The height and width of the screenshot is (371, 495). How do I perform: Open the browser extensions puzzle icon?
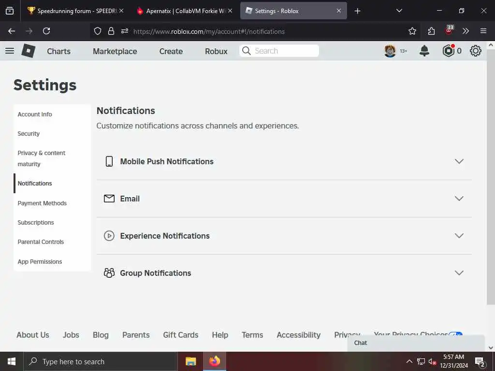[431, 31]
